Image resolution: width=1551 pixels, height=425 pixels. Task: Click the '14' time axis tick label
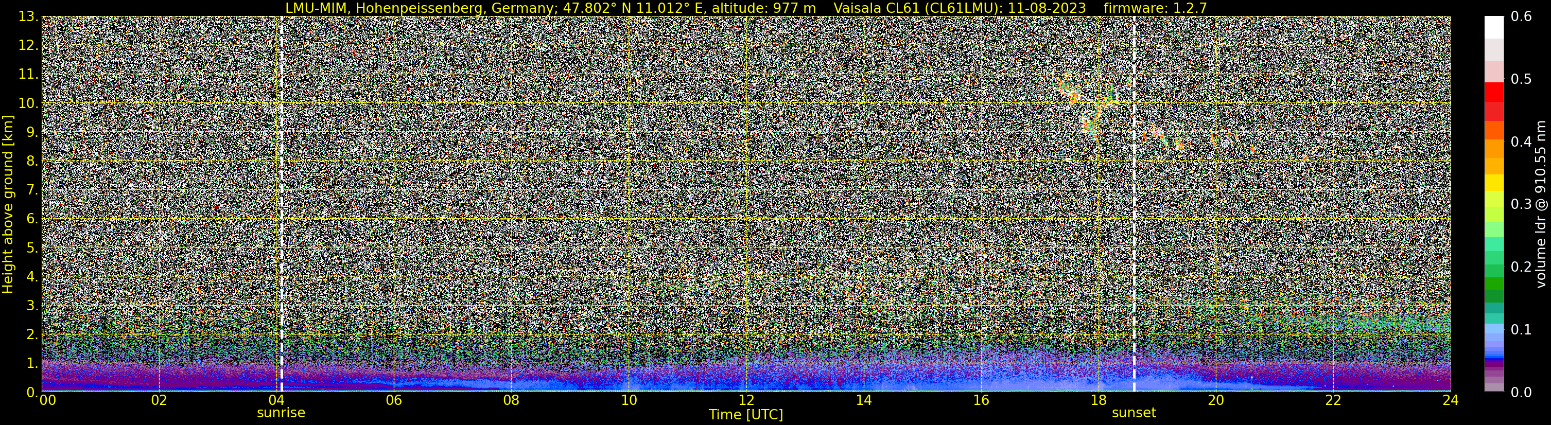[x=863, y=400]
